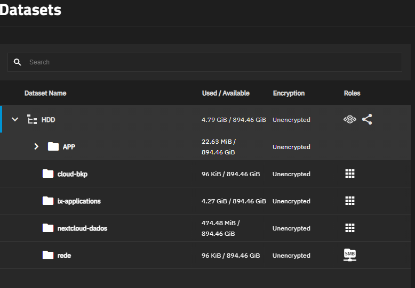Click the apps grid icon for nextcloud-dados
Viewport: 415px width, 288px height.
coord(349,228)
